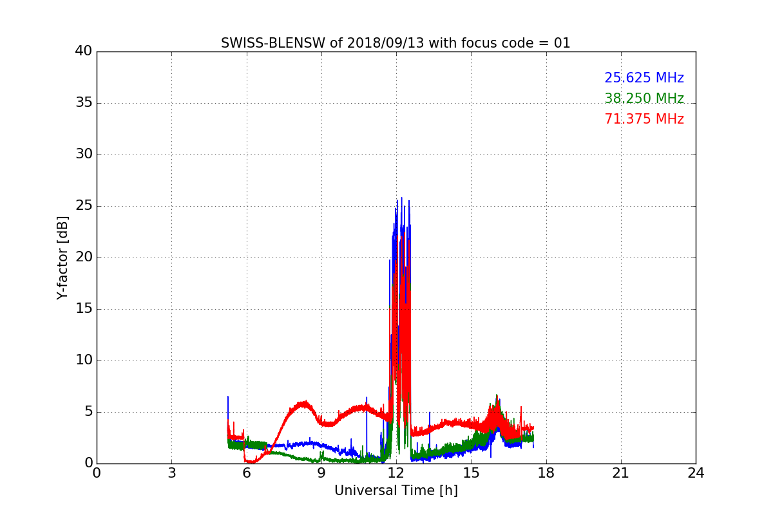Image resolution: width=773 pixels, height=515 pixels.
Task: Click the x-axis tick label 3
Action: click(171, 473)
